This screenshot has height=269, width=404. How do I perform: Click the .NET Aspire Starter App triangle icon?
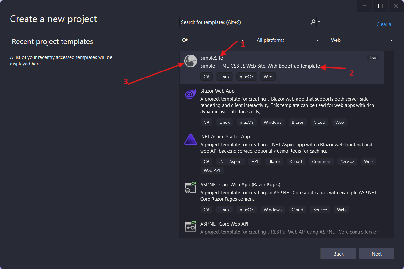tap(190, 139)
